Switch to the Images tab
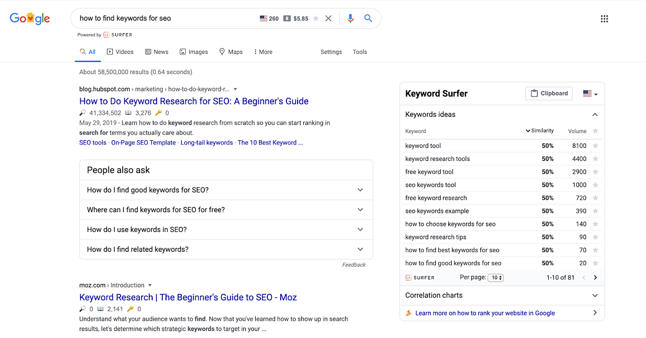Viewport: 646px width, 338px height. click(193, 52)
